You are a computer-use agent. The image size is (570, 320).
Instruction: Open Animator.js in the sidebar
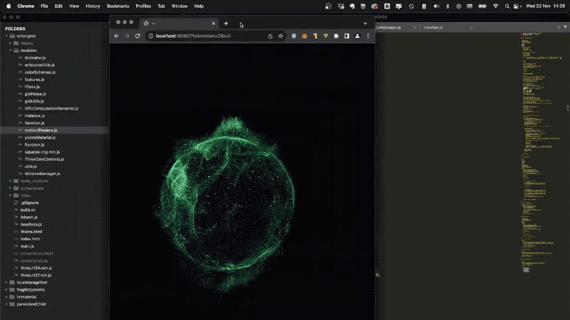(35, 58)
